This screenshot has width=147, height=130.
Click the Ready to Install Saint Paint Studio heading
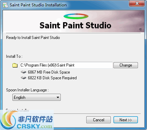pyautogui.click(x=33, y=38)
